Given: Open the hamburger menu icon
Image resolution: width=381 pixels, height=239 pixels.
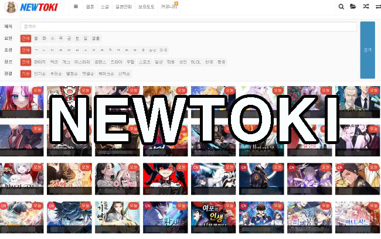Looking at the screenshot, I should [76, 6].
